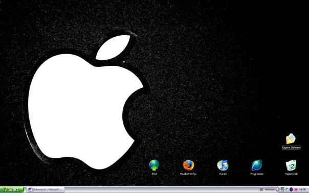
Task: Click the DE language indicator in taskbar
Action: coord(261,189)
